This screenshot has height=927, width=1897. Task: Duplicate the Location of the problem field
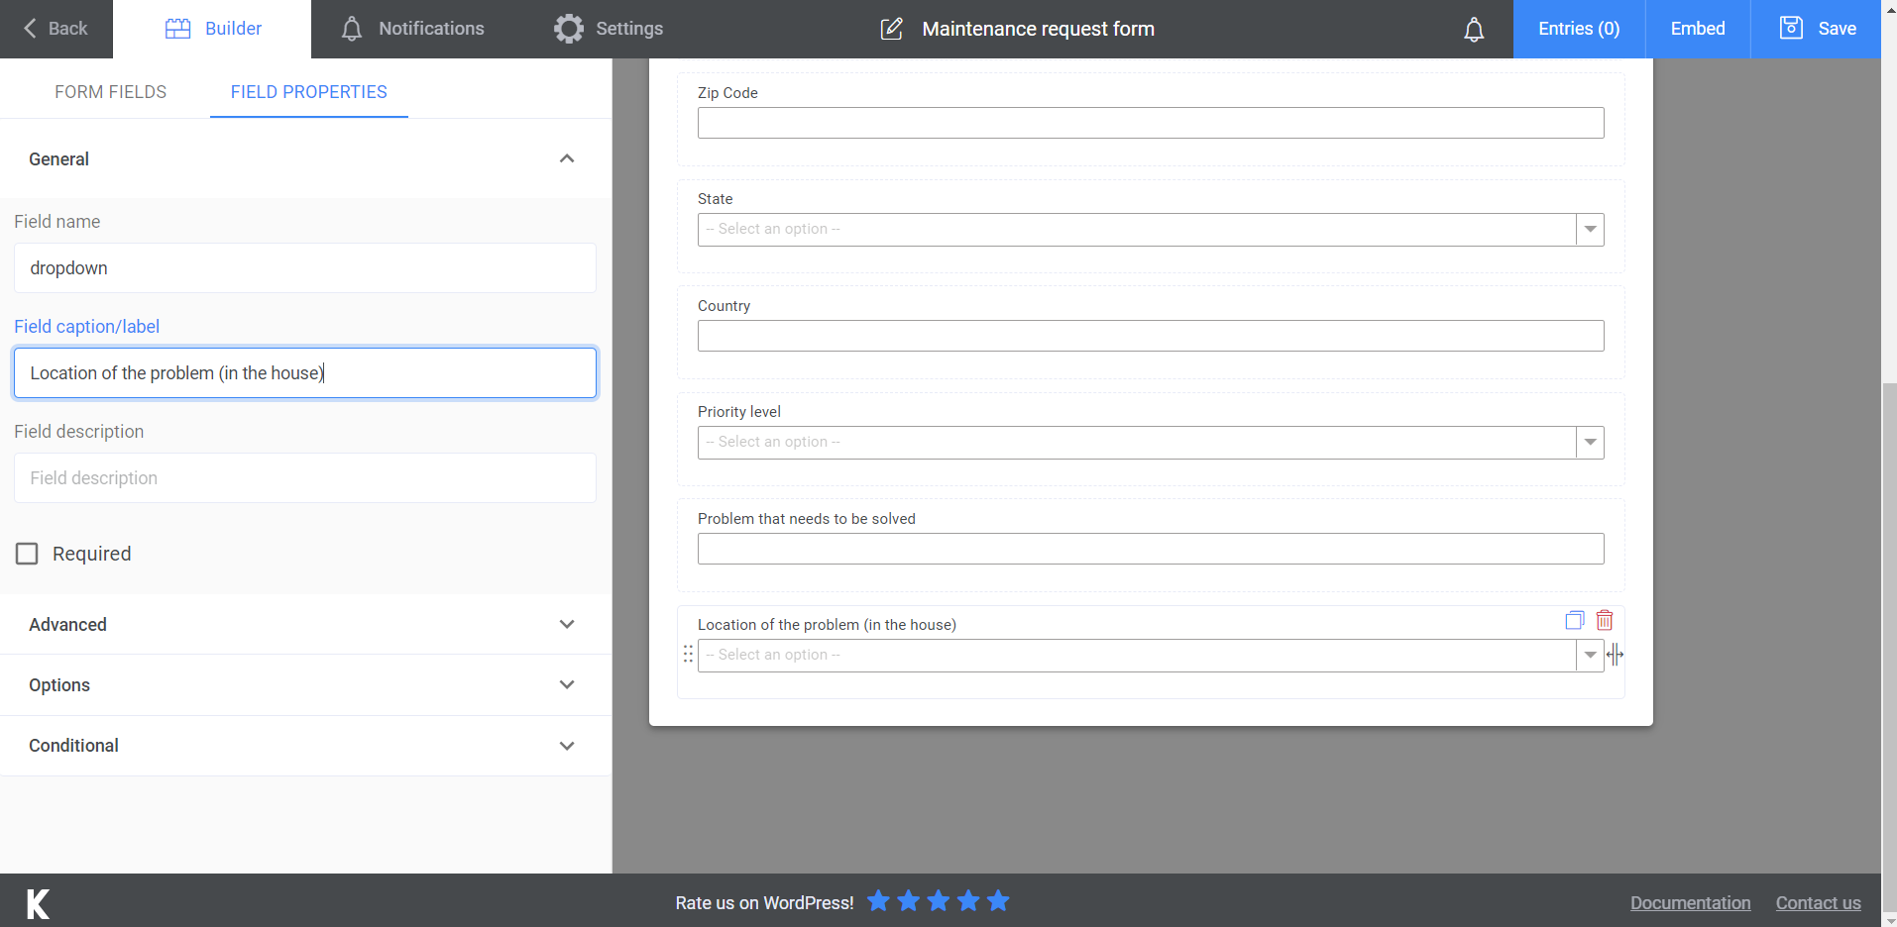[1573, 619]
